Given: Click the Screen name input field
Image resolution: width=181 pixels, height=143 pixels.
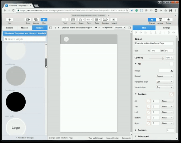Looking at the screenshot, I should click(x=154, y=43).
